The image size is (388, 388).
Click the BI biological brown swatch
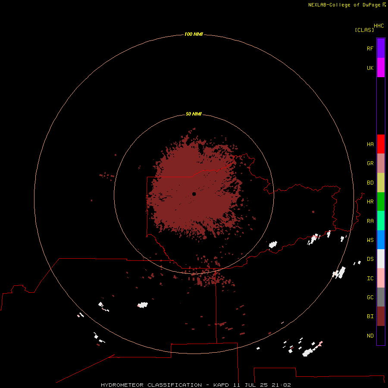(x=381, y=316)
